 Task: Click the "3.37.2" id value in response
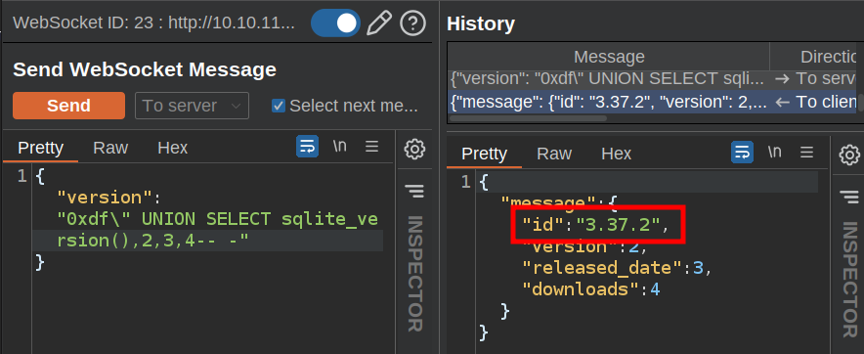pyautogui.click(x=619, y=225)
